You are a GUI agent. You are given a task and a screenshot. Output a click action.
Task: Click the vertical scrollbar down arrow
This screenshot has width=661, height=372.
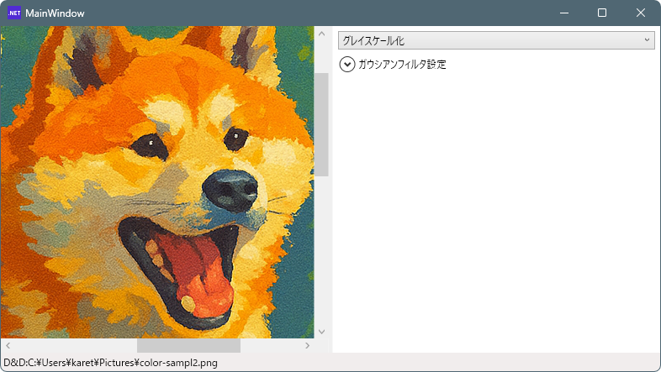321,331
